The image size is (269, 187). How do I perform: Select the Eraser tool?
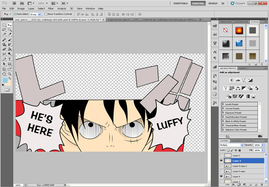point(4,49)
